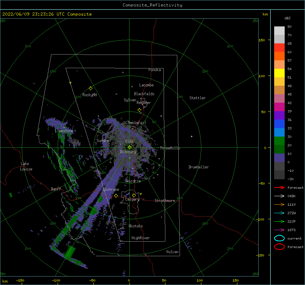
Task: Click the Vulcan city label
Action: [x=172, y=252]
